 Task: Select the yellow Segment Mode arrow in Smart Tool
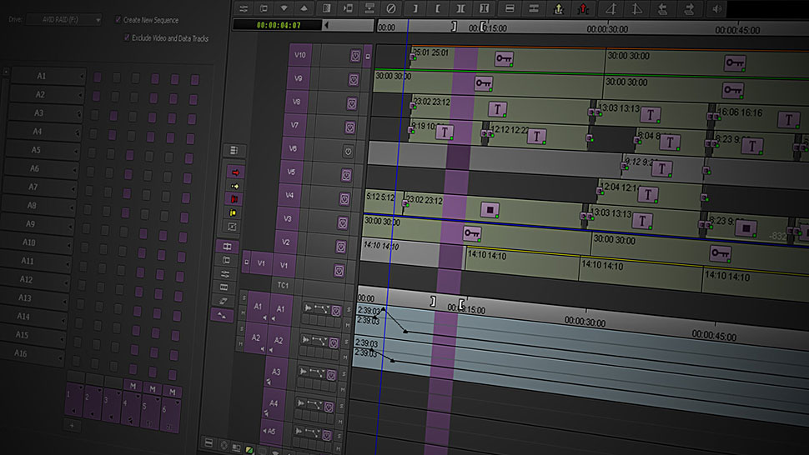pos(234,185)
